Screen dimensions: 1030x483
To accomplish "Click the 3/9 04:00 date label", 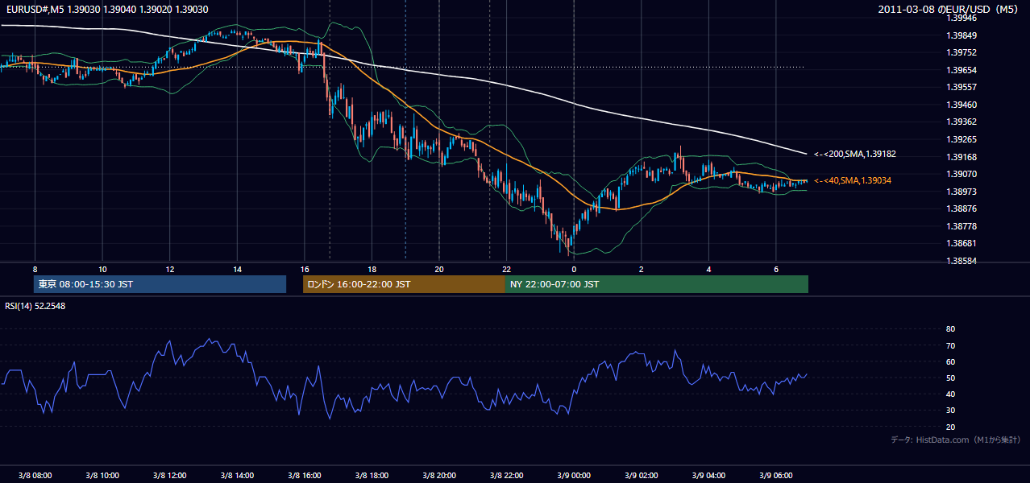I will pos(708,475).
